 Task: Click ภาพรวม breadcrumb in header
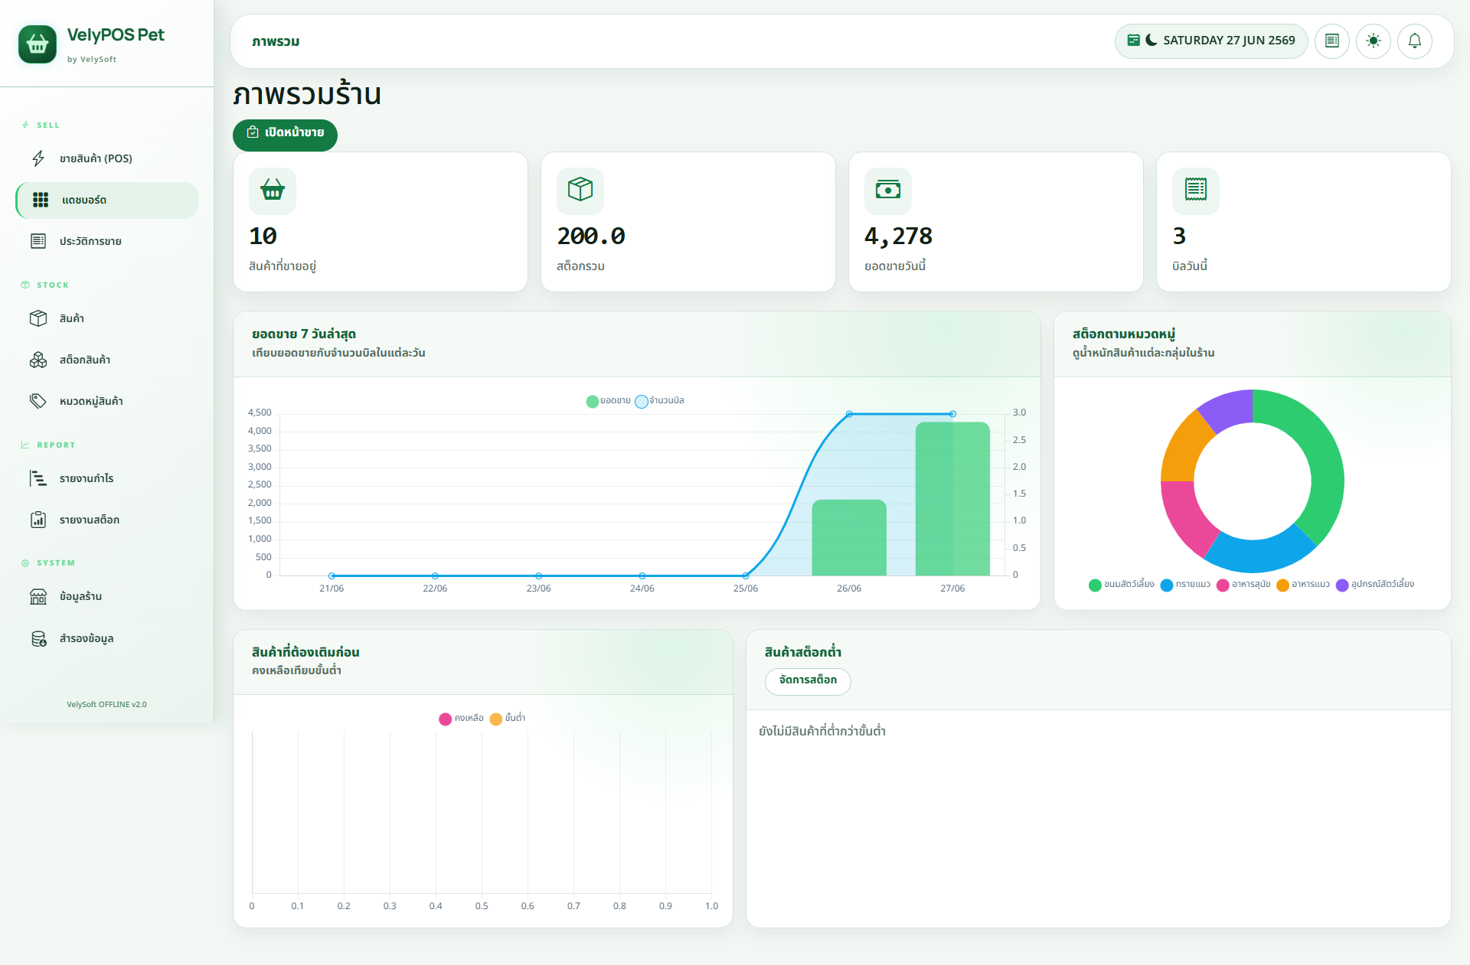(276, 41)
